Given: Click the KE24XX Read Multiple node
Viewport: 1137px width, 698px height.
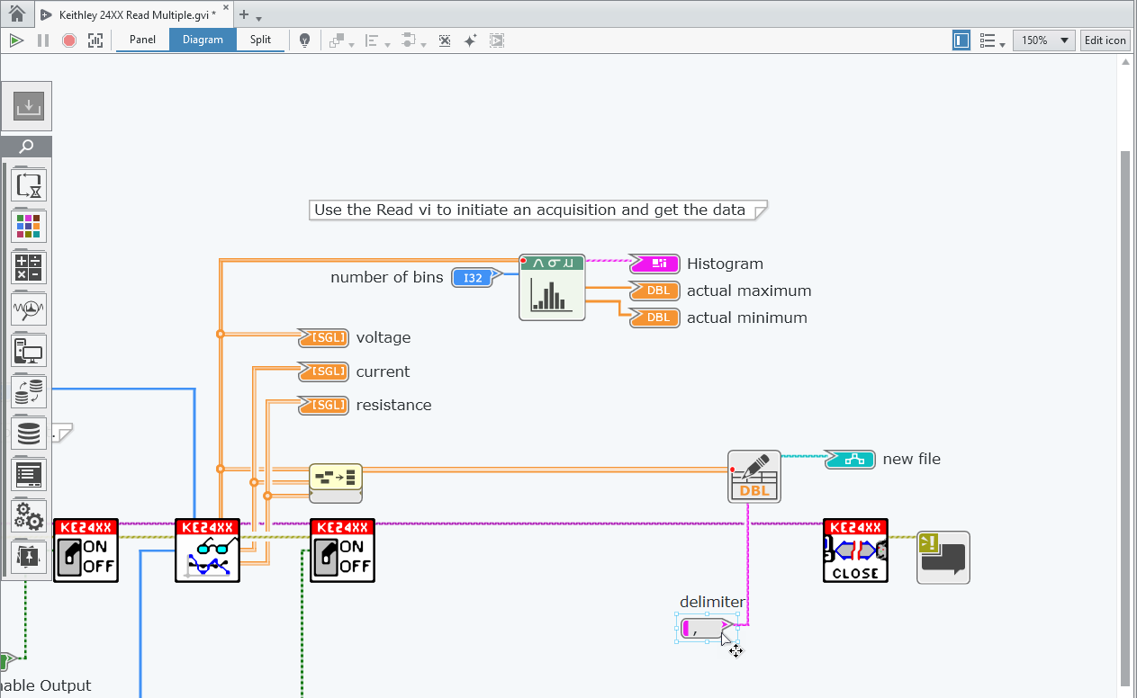Looking at the screenshot, I should coord(207,550).
